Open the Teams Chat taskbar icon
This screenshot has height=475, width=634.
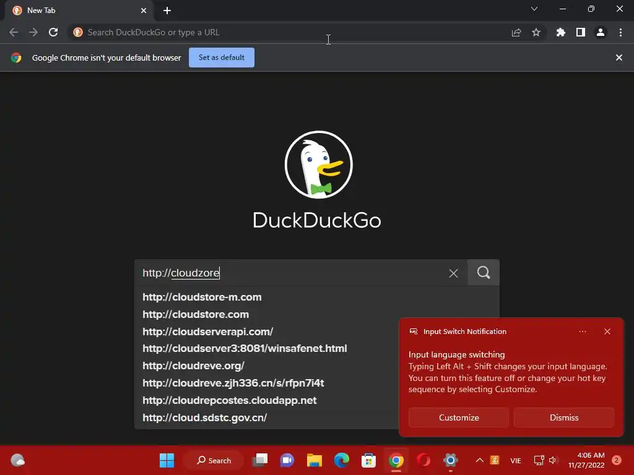pyautogui.click(x=287, y=460)
